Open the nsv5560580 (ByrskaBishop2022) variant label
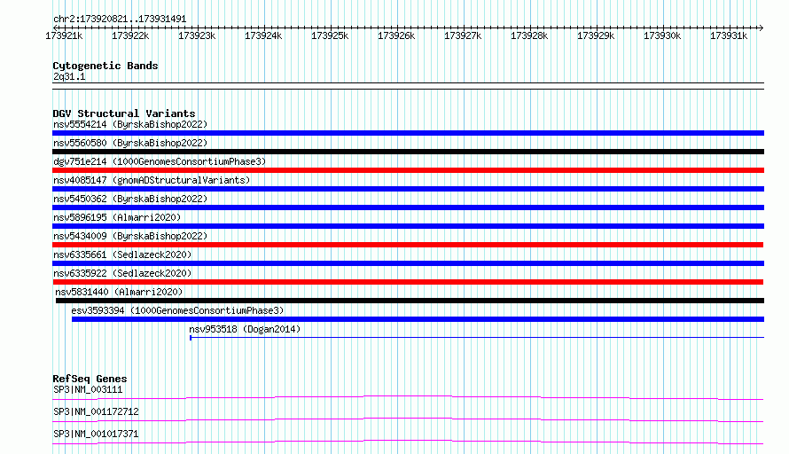The height and width of the screenshot is (454, 789). [130, 143]
